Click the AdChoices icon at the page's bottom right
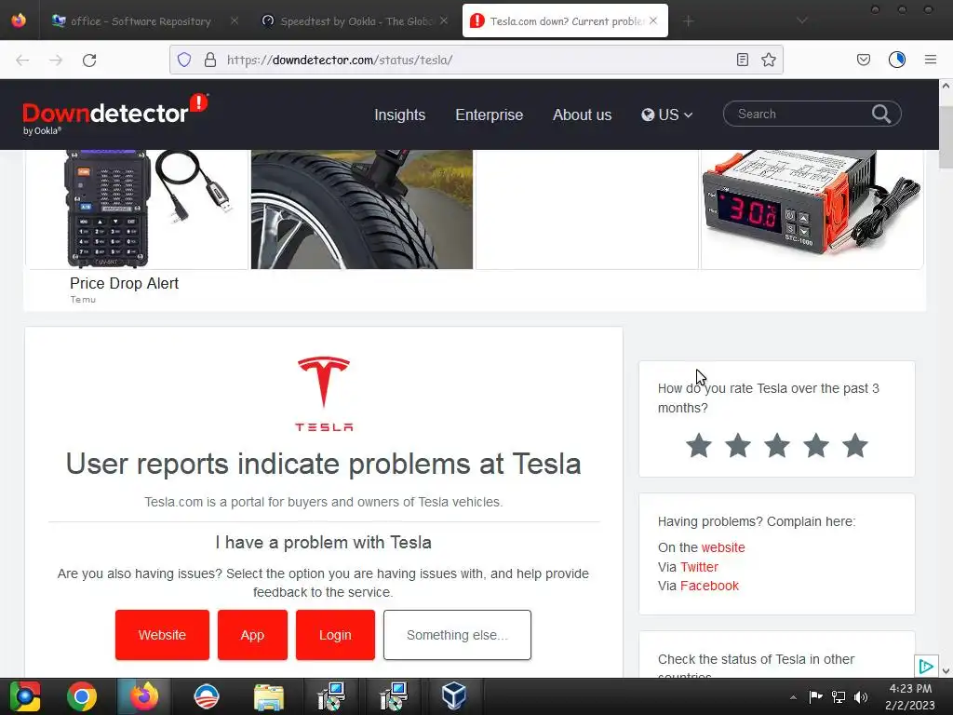Image resolution: width=953 pixels, height=715 pixels. pyautogui.click(x=926, y=667)
